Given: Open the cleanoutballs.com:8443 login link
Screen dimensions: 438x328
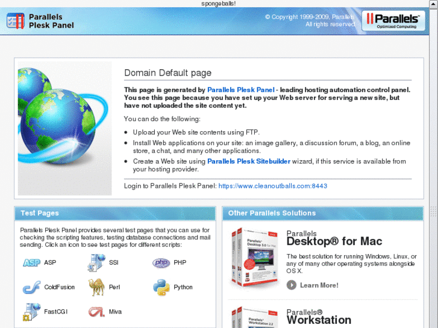Looking at the screenshot, I should click(x=273, y=186).
